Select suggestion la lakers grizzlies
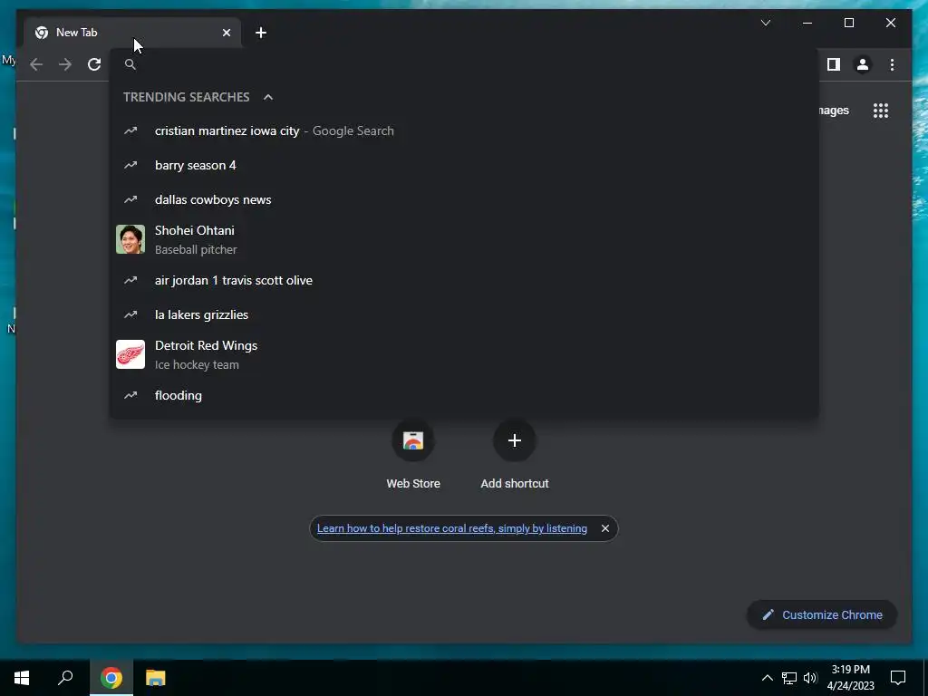 click(465, 314)
